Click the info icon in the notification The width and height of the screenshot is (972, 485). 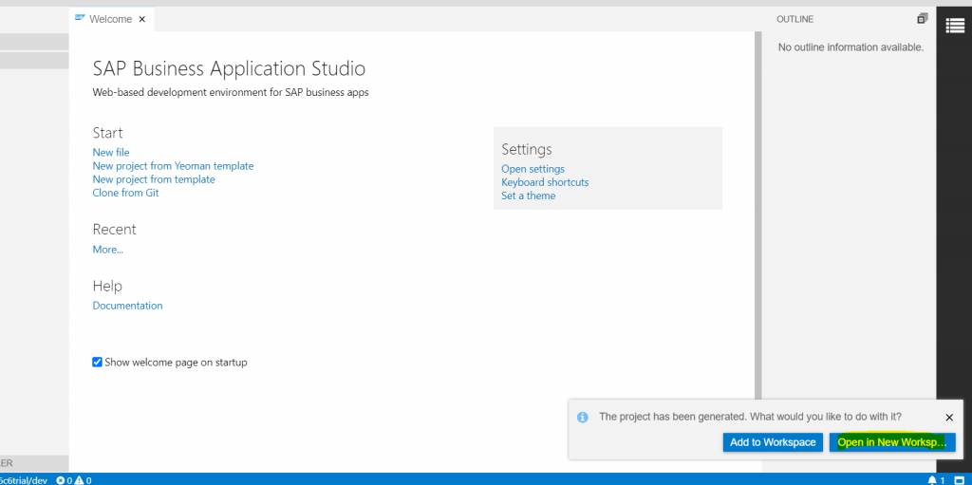[582, 418]
